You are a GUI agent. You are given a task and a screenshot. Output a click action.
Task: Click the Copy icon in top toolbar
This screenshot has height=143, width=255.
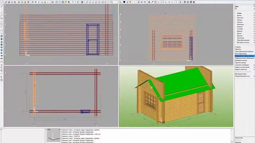click(x=42, y=2)
